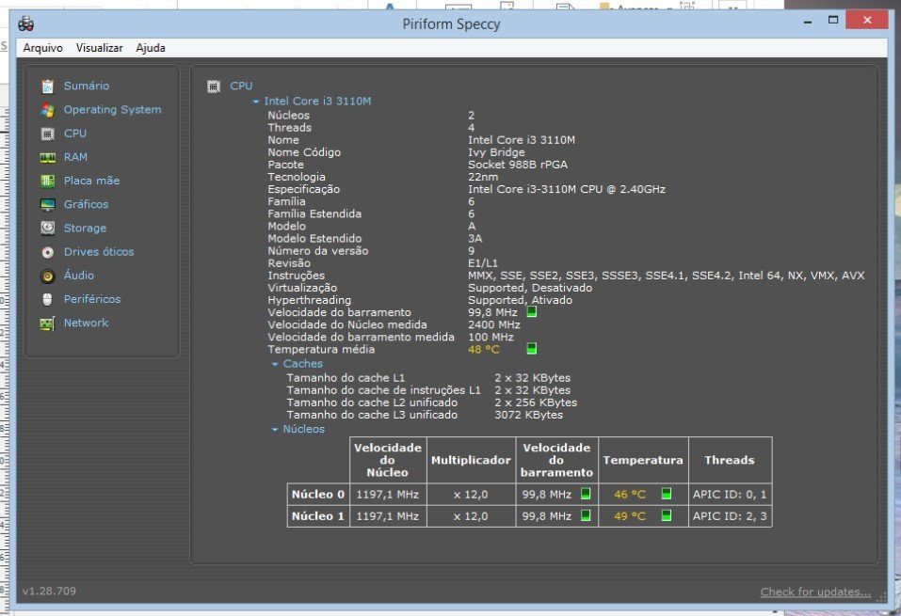
Task: Click the green indicator after Núcleo 0's 99,8 MHz
Action: [586, 493]
